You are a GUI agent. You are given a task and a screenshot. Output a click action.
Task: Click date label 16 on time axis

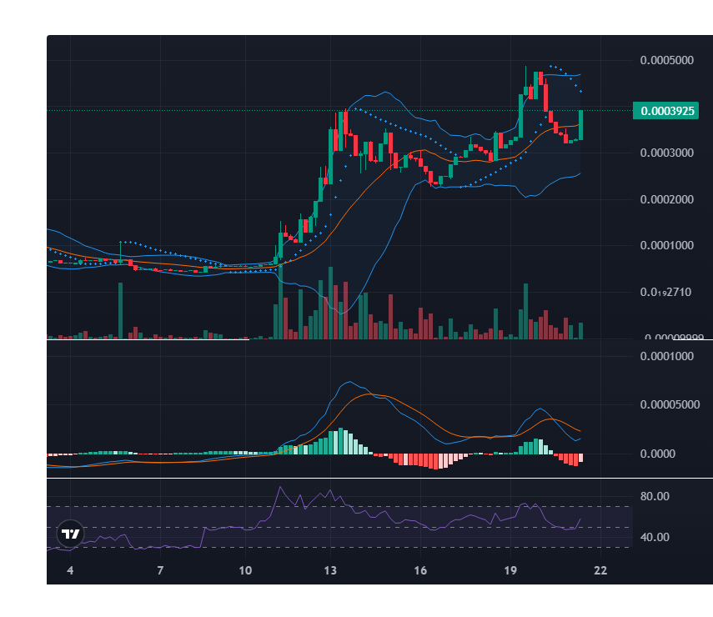click(x=420, y=570)
